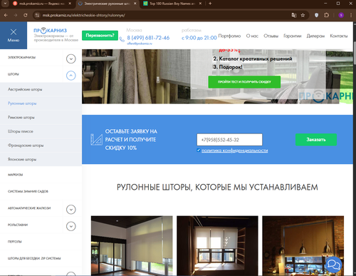Open the О нас menu item

(252, 36)
